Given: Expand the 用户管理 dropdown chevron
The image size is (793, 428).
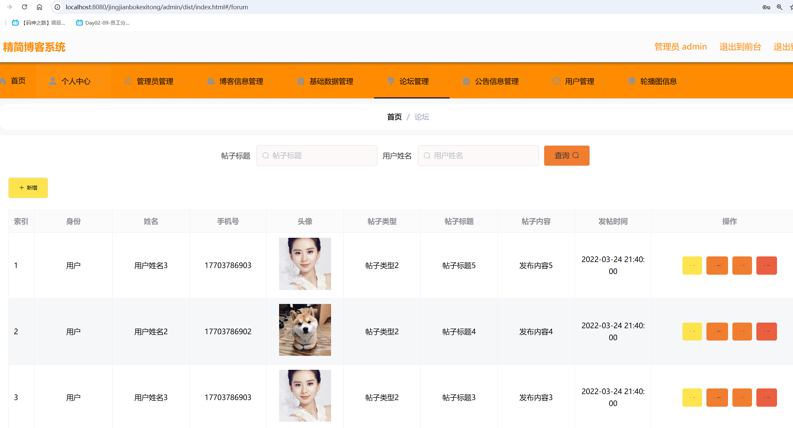Looking at the screenshot, I should pos(601,81).
